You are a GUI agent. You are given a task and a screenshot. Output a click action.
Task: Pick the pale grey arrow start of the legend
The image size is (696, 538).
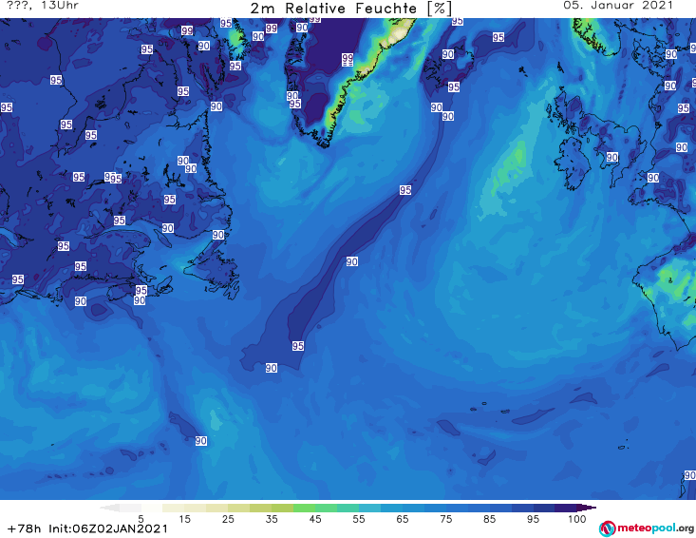109,508
